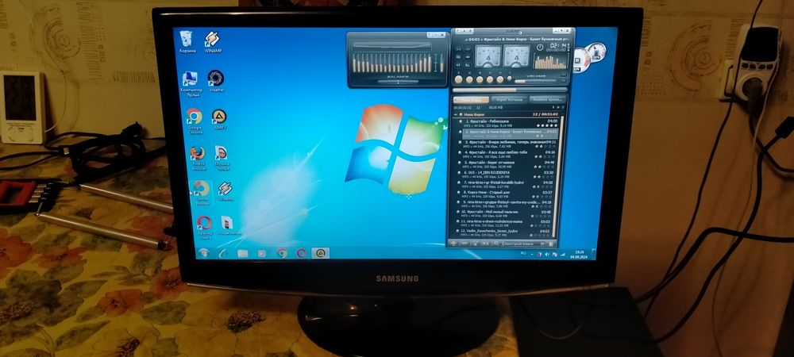794x357 pixels.
Task: Launch the Winamp shortcut below Музыка
Action: point(225,192)
